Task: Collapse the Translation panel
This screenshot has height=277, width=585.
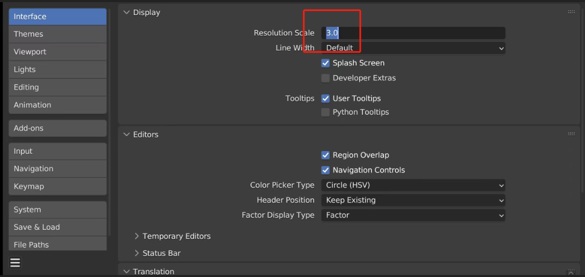Action: click(x=126, y=272)
